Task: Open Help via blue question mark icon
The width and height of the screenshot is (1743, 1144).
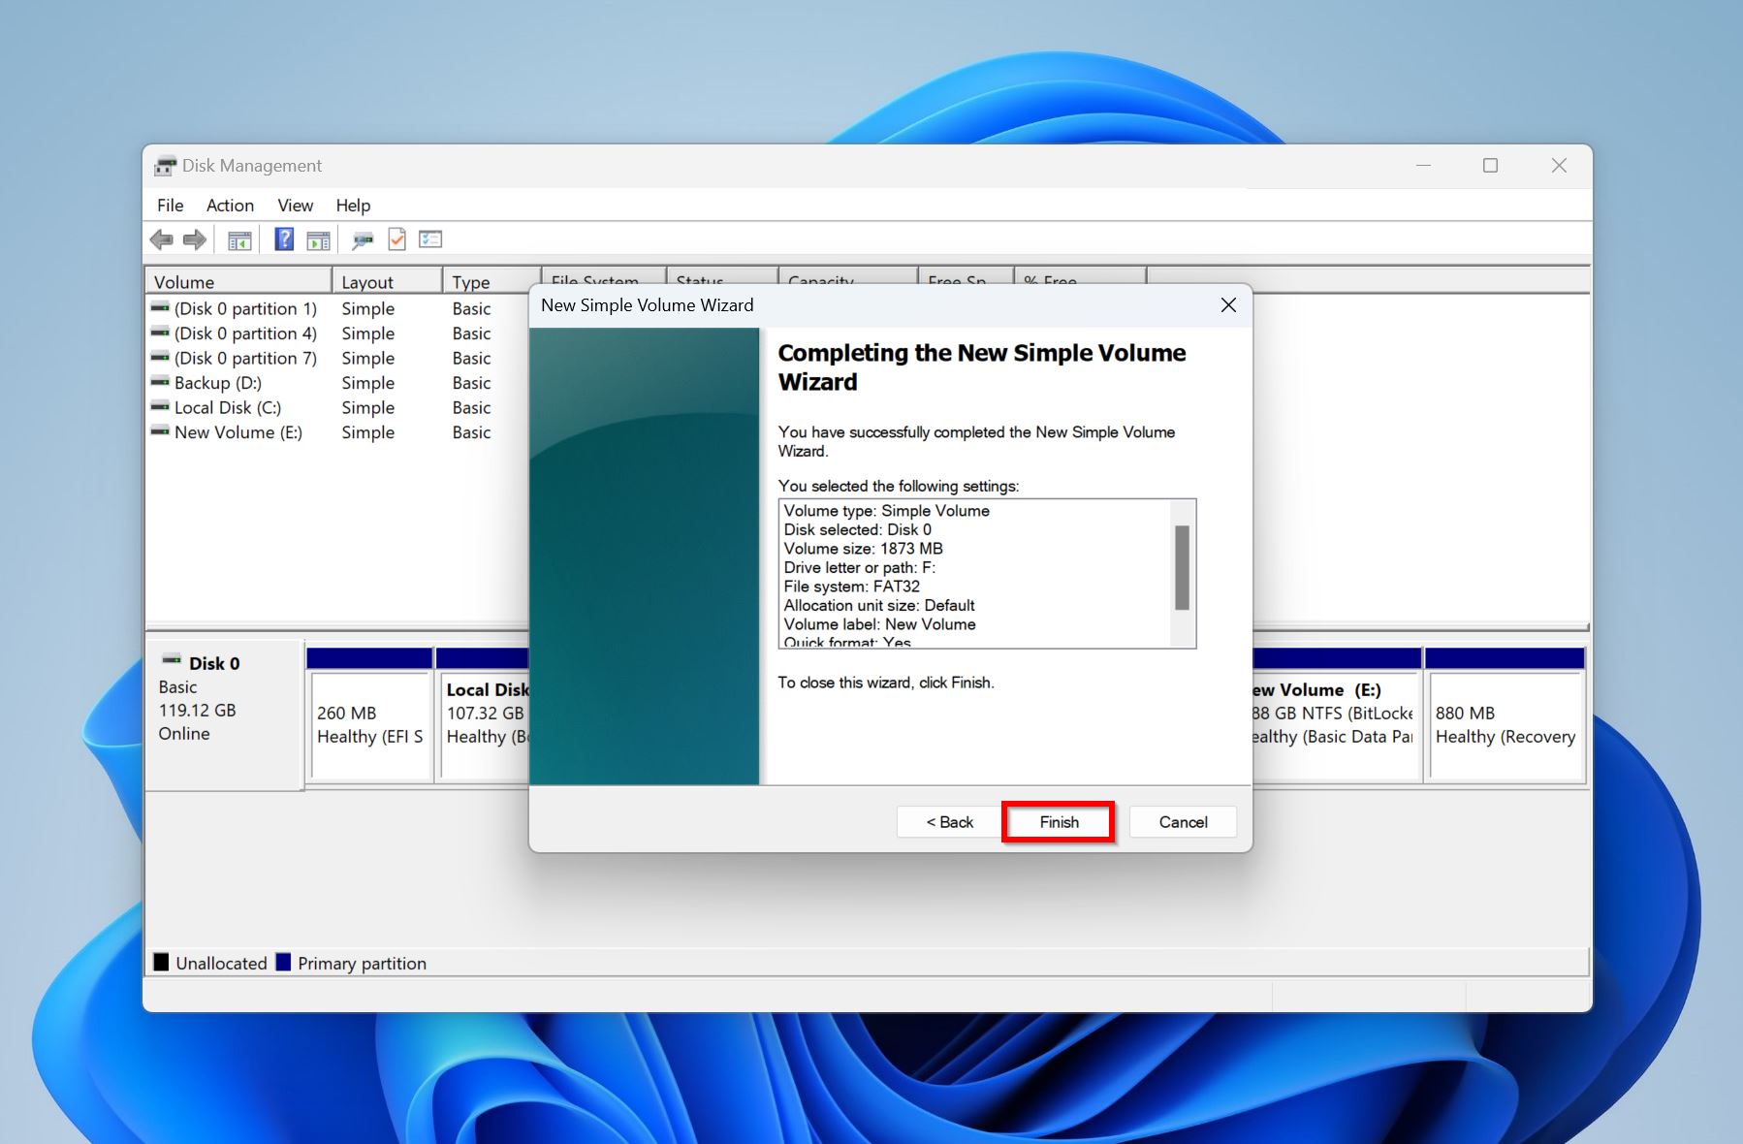Action: click(x=284, y=239)
